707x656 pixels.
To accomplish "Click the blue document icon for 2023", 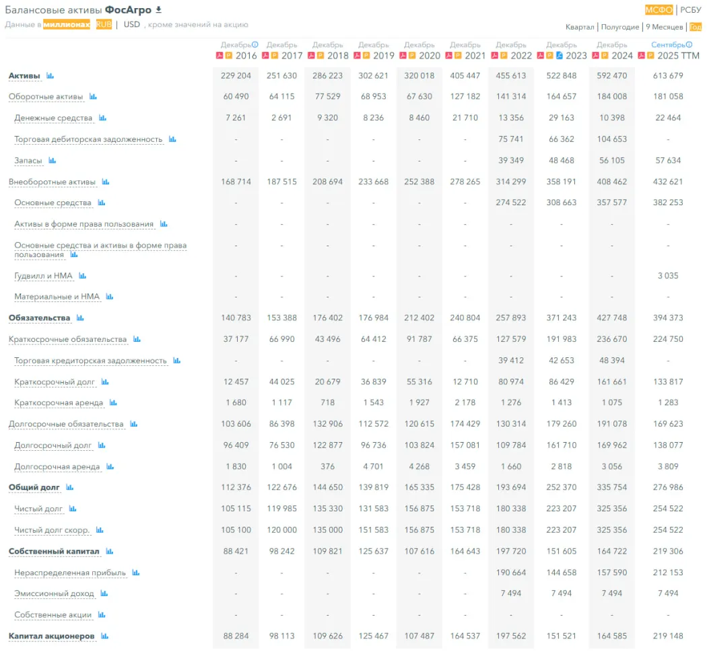I will click(x=559, y=56).
